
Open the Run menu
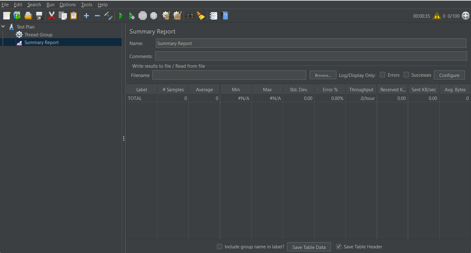[50, 5]
